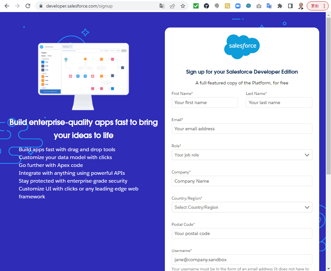The height and width of the screenshot is (271, 331).
Task: Click the browser back arrow
Action: 7,6
